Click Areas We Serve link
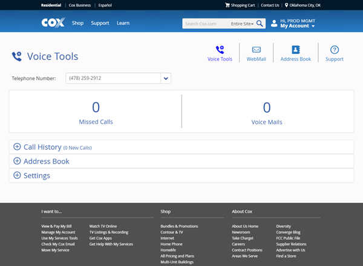The width and height of the screenshot is (363, 266). coord(244,256)
